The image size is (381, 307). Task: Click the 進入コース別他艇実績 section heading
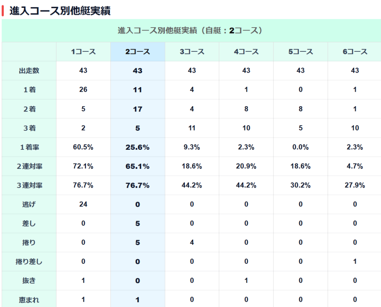[x=60, y=11]
